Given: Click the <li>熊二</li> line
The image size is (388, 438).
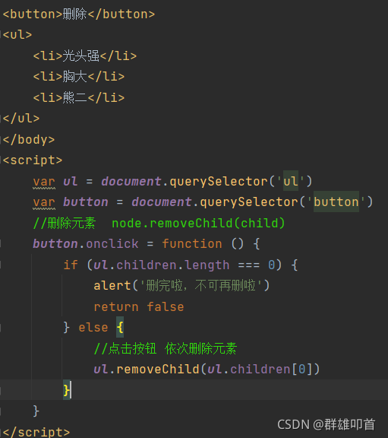Looking at the screenshot, I should [x=79, y=97].
